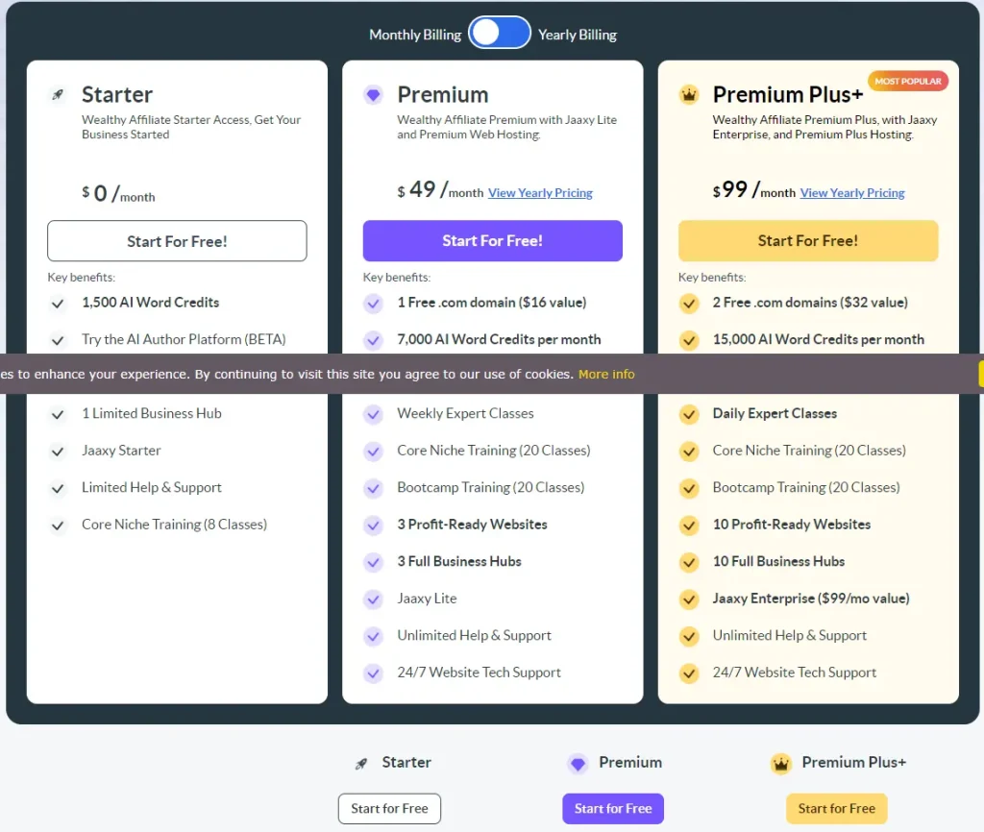Click the bottom Starter rocket icon
This screenshot has height=832, width=984.
point(361,764)
